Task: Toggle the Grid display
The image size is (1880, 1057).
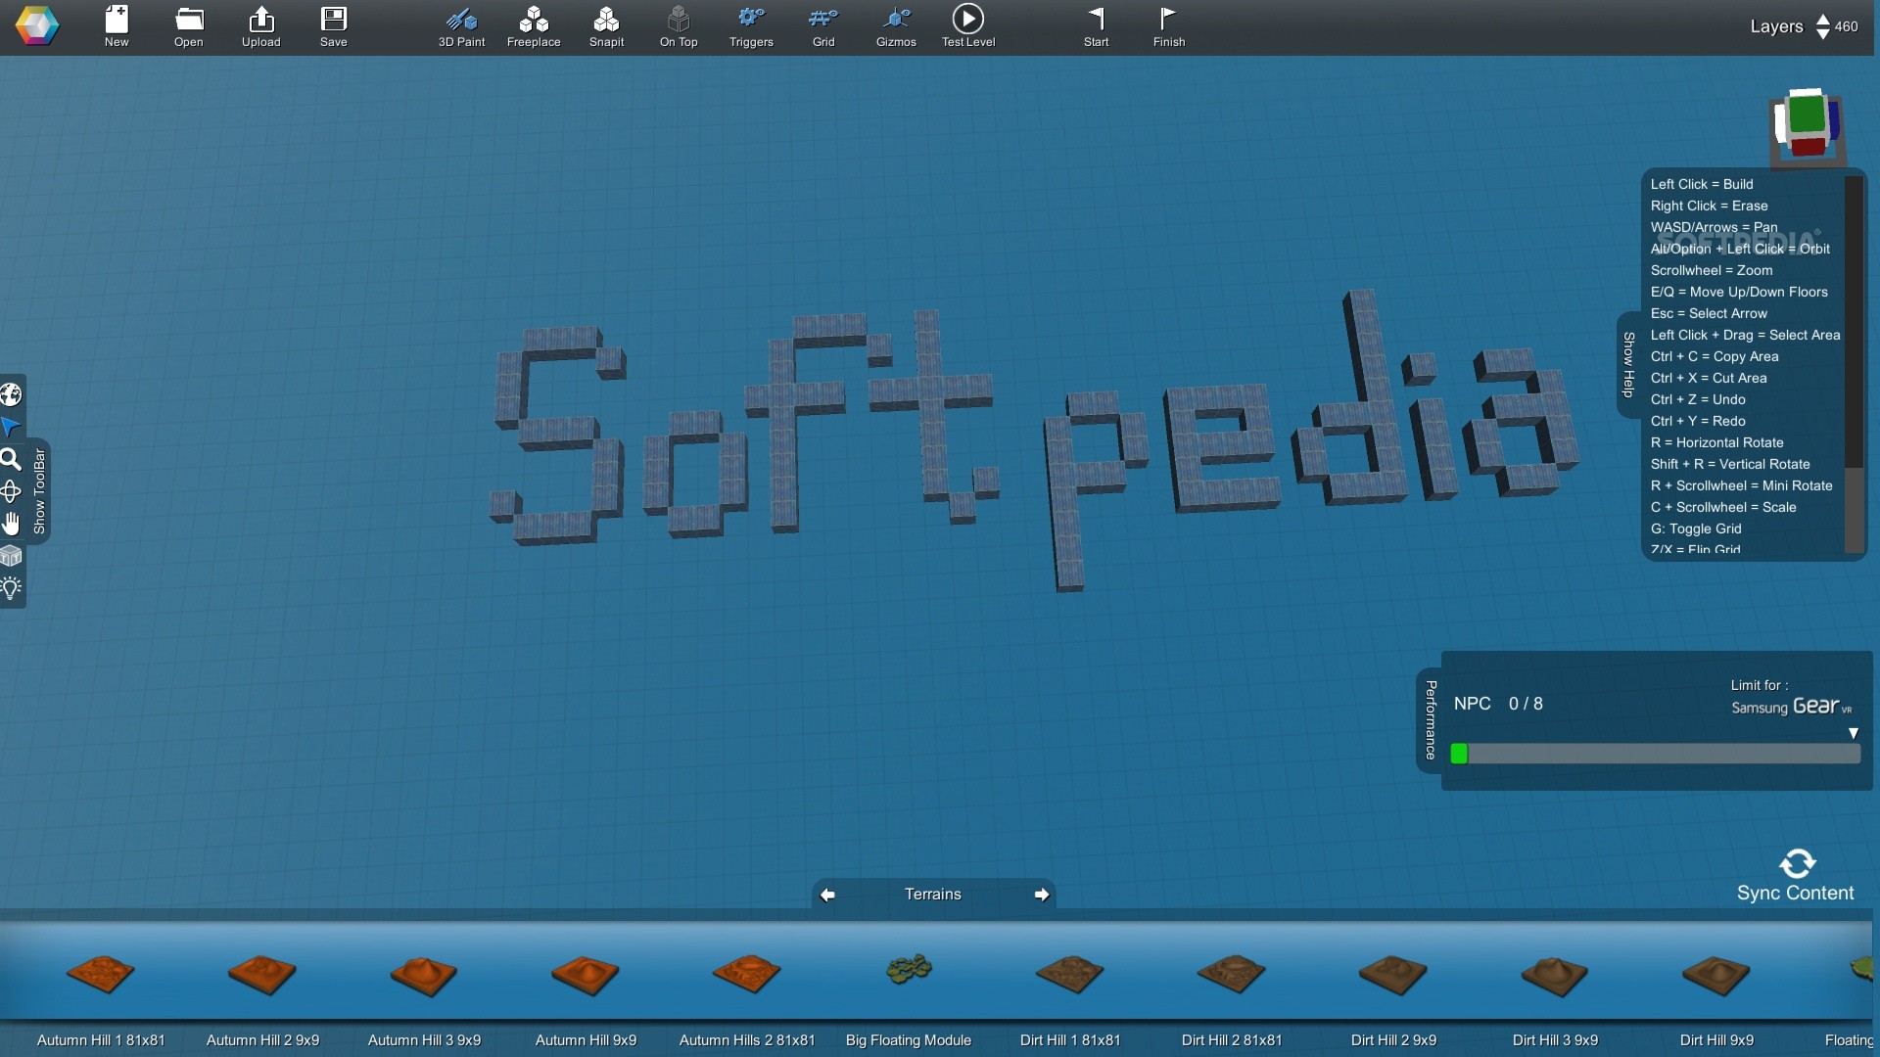Action: [x=823, y=26]
